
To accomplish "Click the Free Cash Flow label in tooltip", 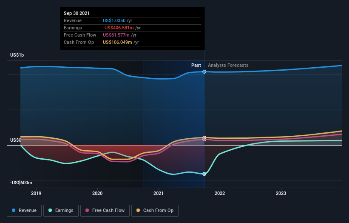I will 80,35.
